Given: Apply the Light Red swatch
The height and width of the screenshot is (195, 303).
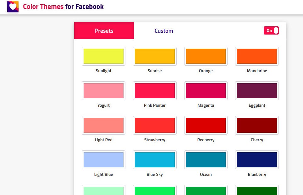Looking at the screenshot, I should tap(103, 125).
